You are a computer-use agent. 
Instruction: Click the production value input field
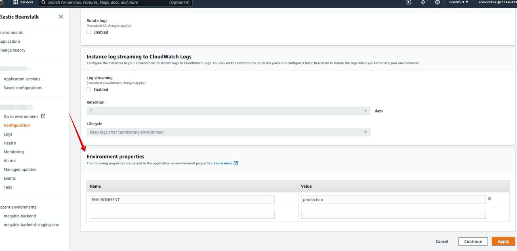[393, 199]
